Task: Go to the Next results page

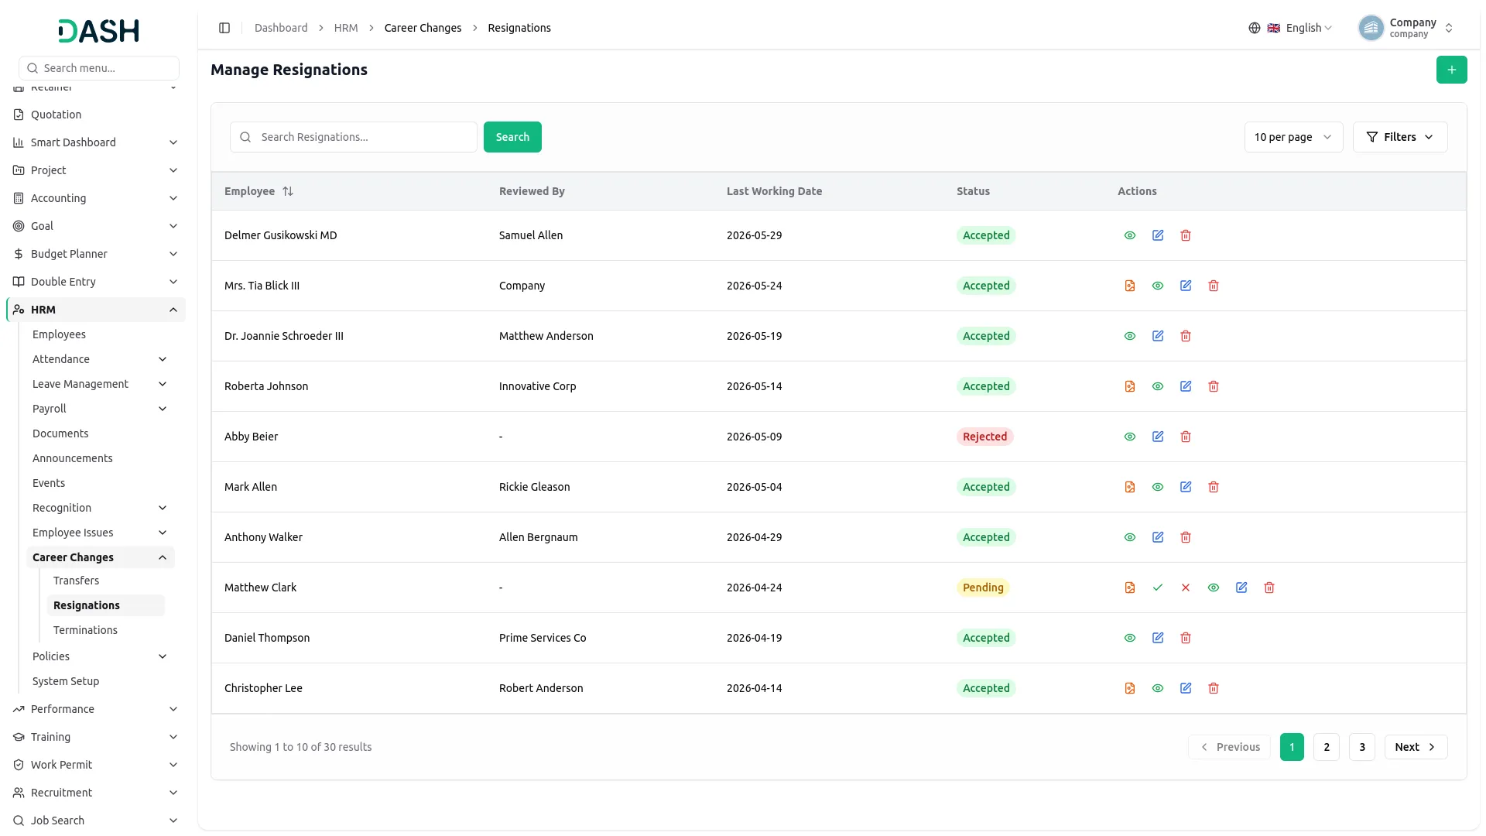Action: pyautogui.click(x=1416, y=747)
